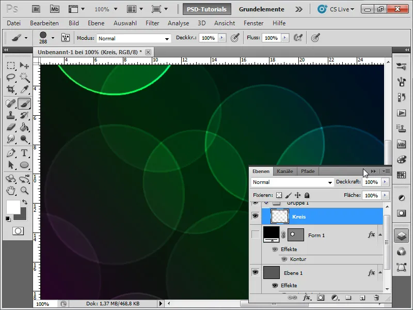The image size is (413, 310).
Task: Select the Hand tool
Action: click(11, 190)
